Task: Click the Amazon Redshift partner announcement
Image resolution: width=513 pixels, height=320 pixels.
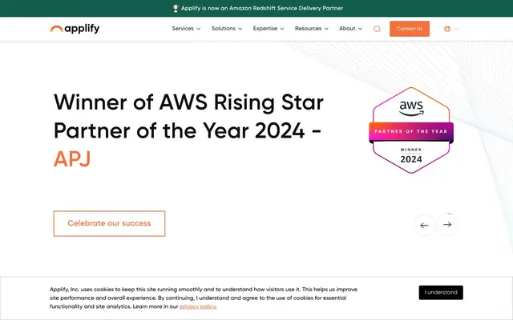Action: 262,8
